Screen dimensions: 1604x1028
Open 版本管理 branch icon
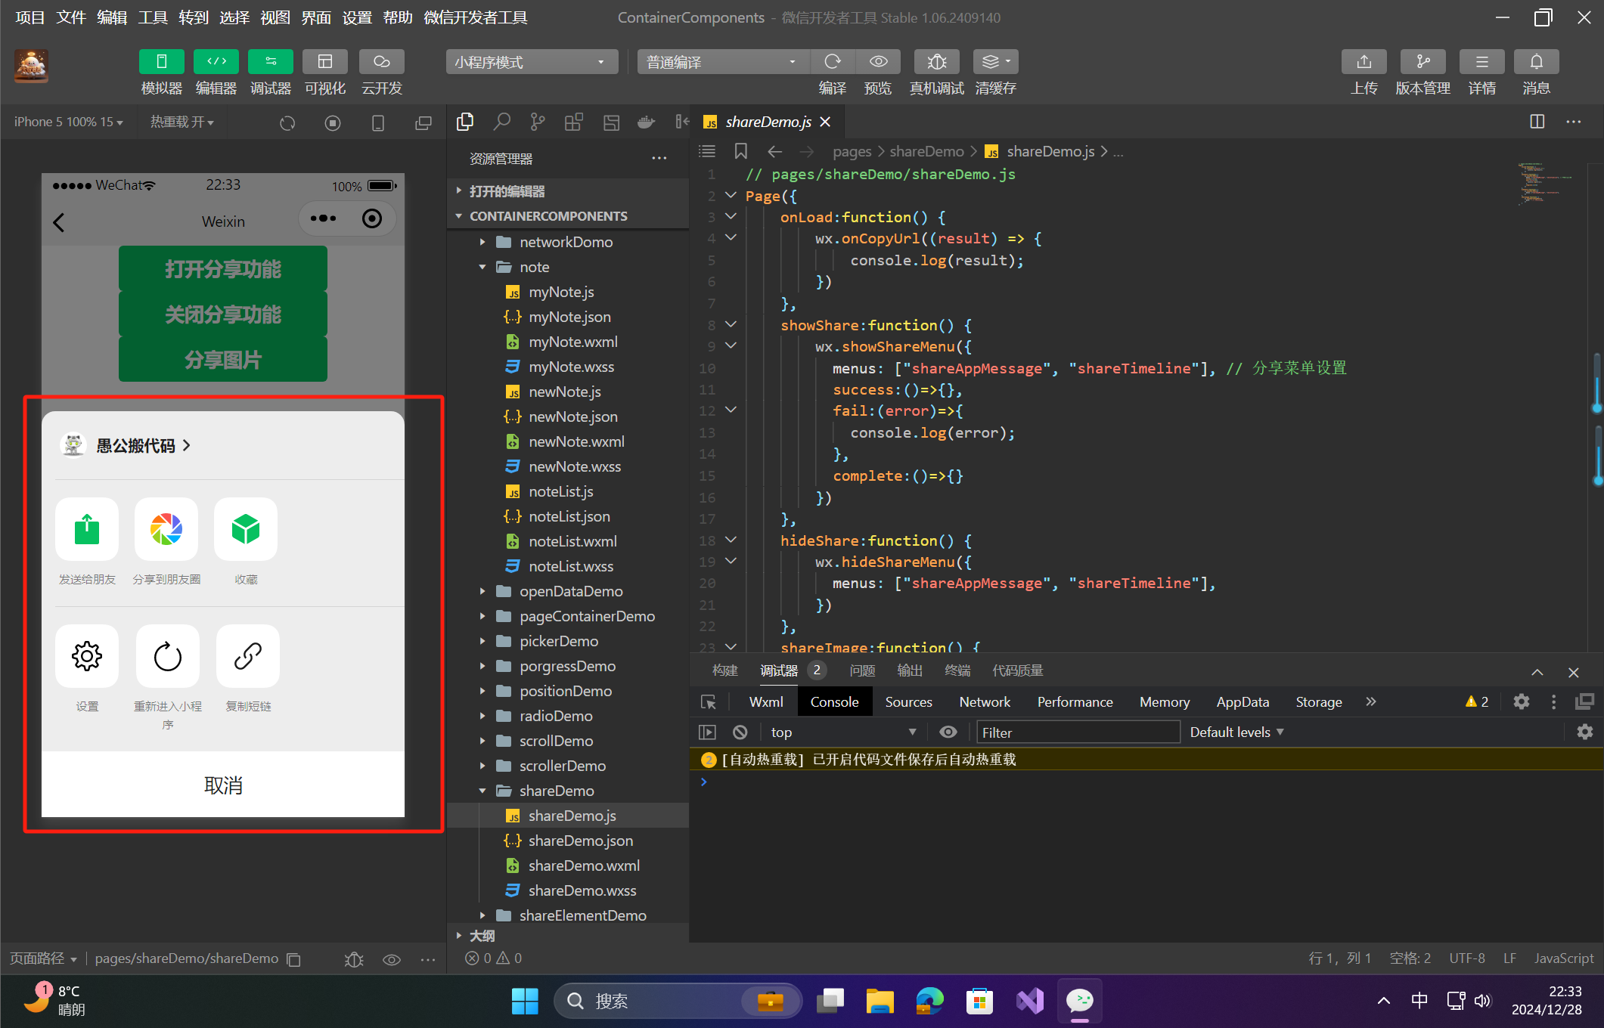pyautogui.click(x=1423, y=62)
